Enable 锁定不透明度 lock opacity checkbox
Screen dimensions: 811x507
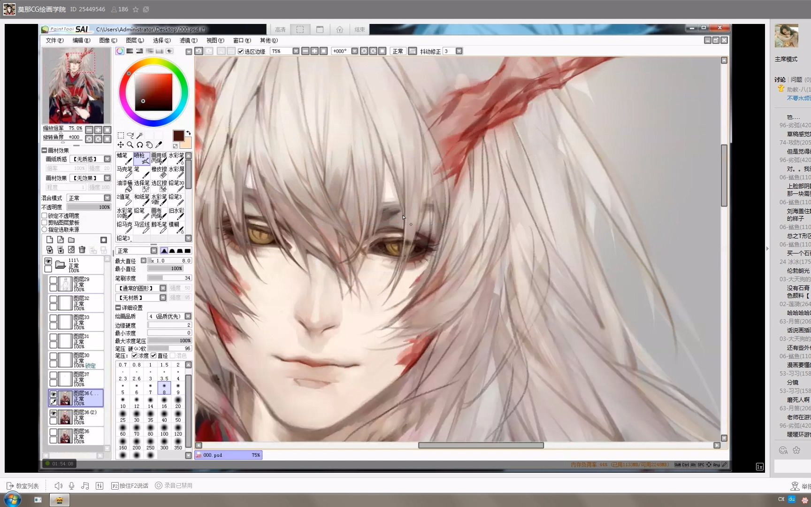(x=45, y=216)
